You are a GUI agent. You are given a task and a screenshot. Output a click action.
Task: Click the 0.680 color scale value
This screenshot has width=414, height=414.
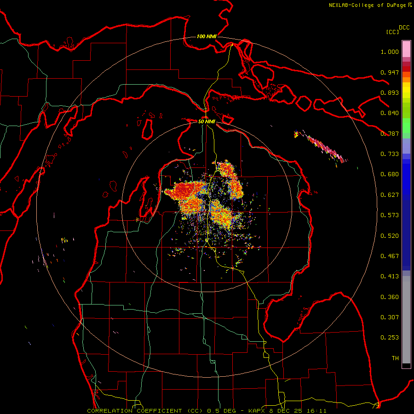pyautogui.click(x=390, y=174)
